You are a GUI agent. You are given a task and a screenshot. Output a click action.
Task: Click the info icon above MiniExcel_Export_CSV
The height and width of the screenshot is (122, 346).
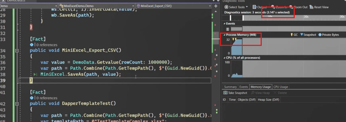32,45
